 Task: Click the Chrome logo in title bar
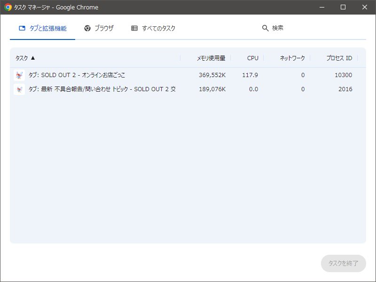(x=8, y=7)
